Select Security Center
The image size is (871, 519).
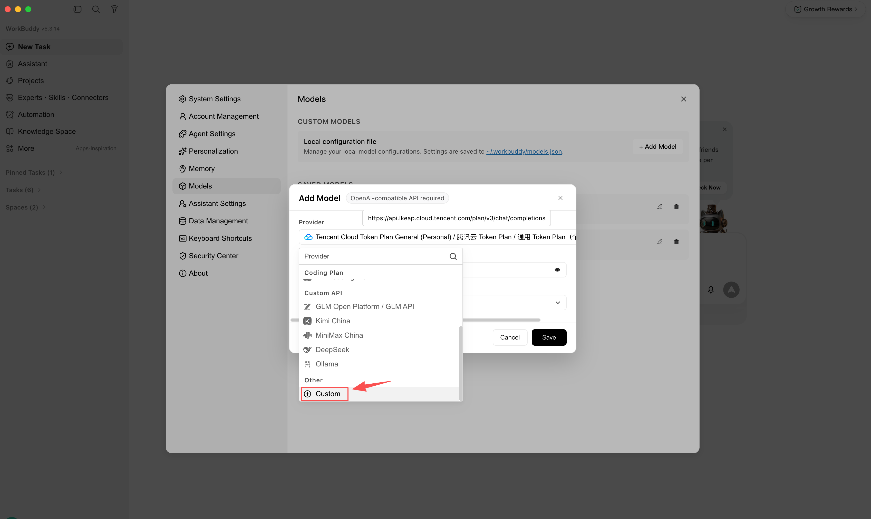pos(226,256)
